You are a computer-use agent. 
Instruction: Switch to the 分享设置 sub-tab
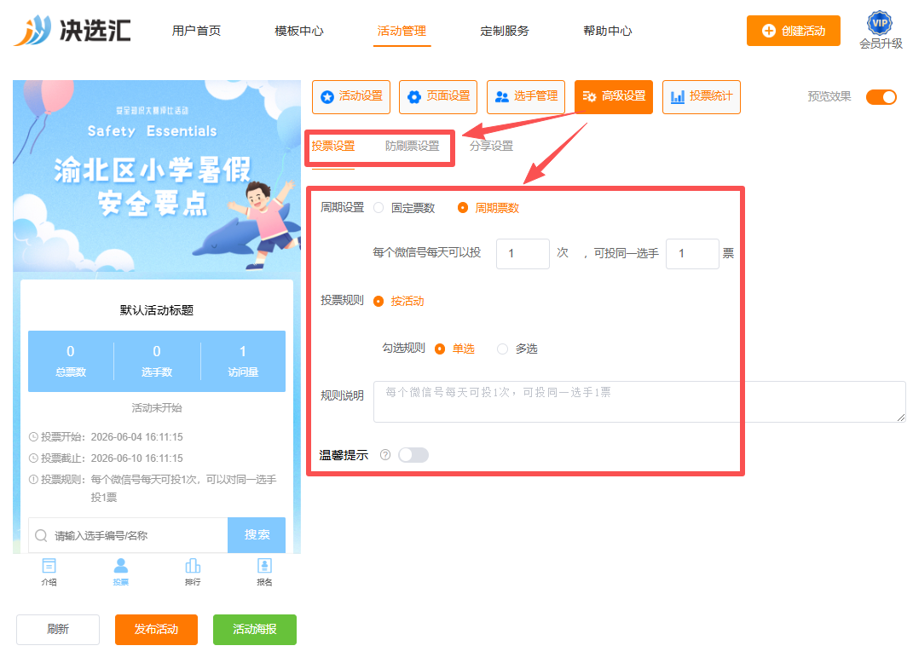[491, 146]
